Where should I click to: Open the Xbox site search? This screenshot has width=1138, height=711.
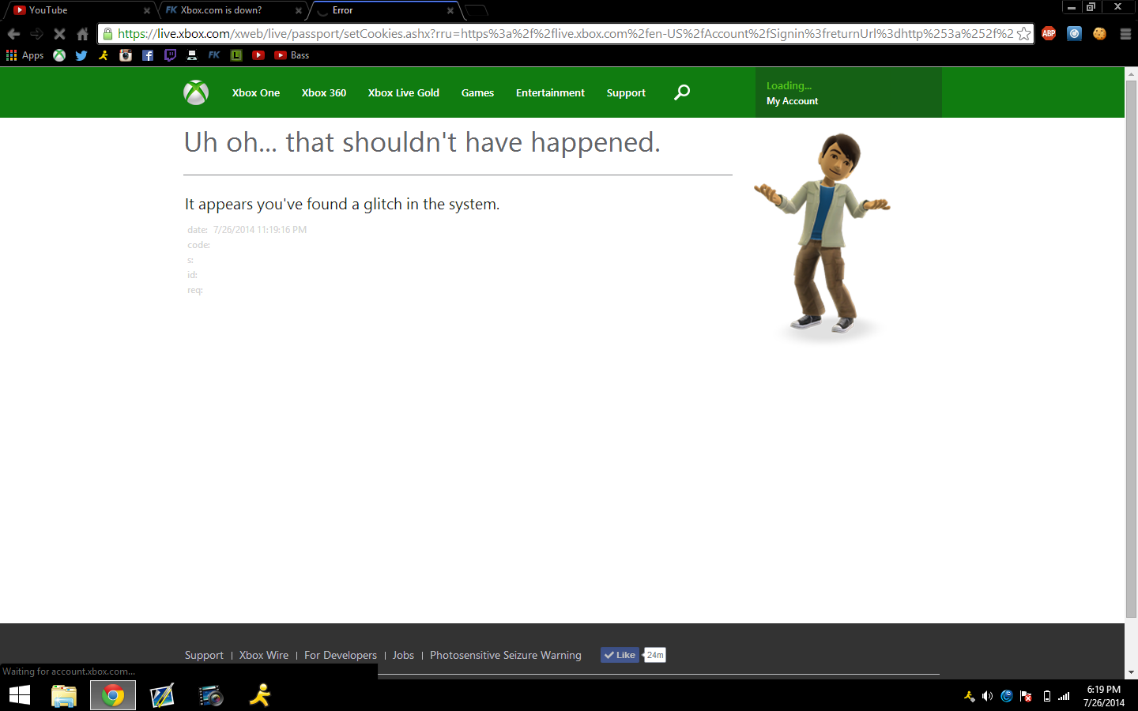point(682,92)
